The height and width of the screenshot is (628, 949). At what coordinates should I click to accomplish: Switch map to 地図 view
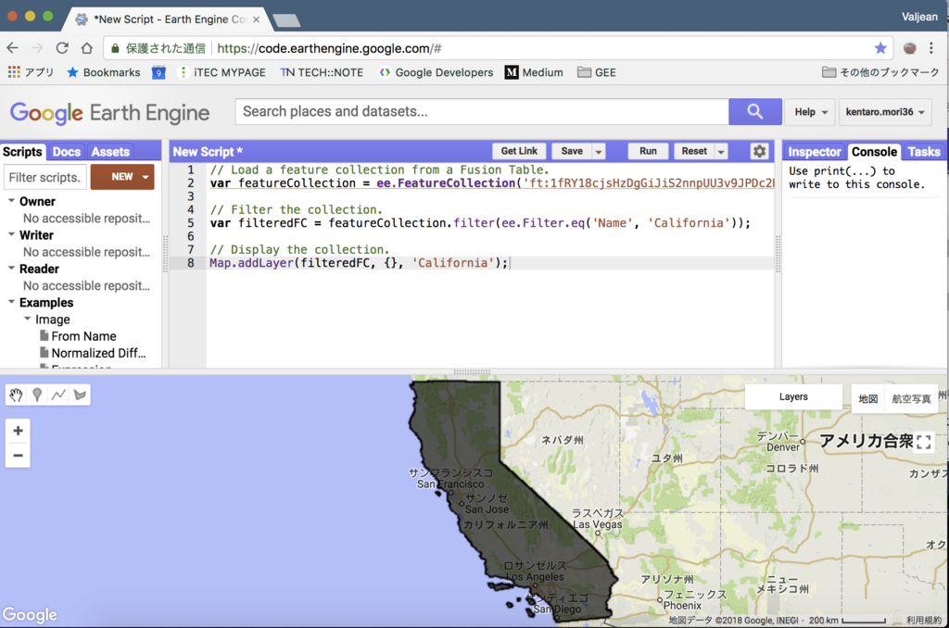click(x=867, y=398)
